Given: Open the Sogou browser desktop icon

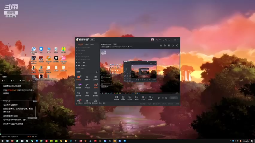Looking at the screenshot, I should point(34,50).
